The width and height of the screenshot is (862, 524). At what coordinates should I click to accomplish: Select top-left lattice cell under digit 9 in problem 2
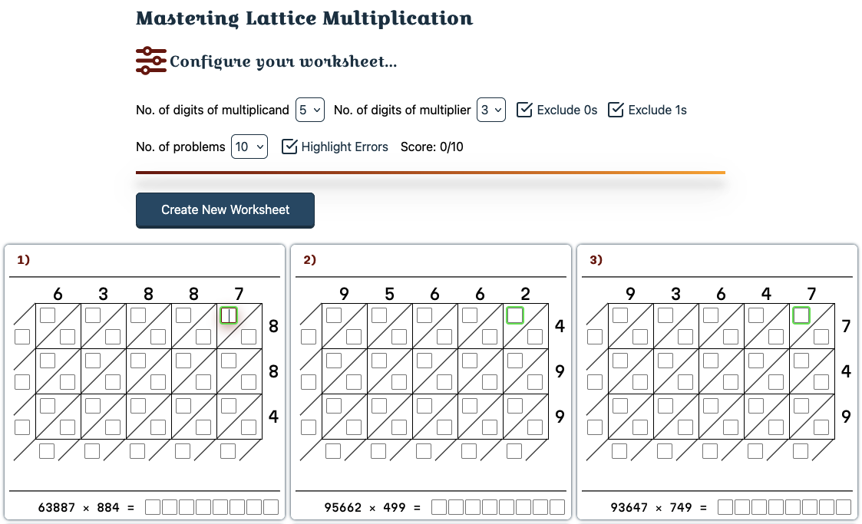334,315
